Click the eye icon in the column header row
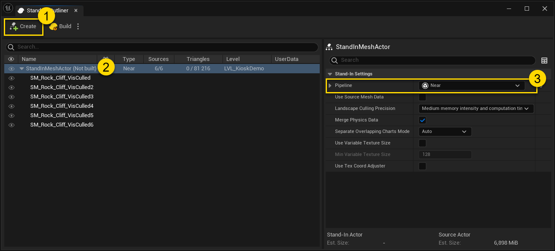555x251 pixels. pyautogui.click(x=11, y=59)
